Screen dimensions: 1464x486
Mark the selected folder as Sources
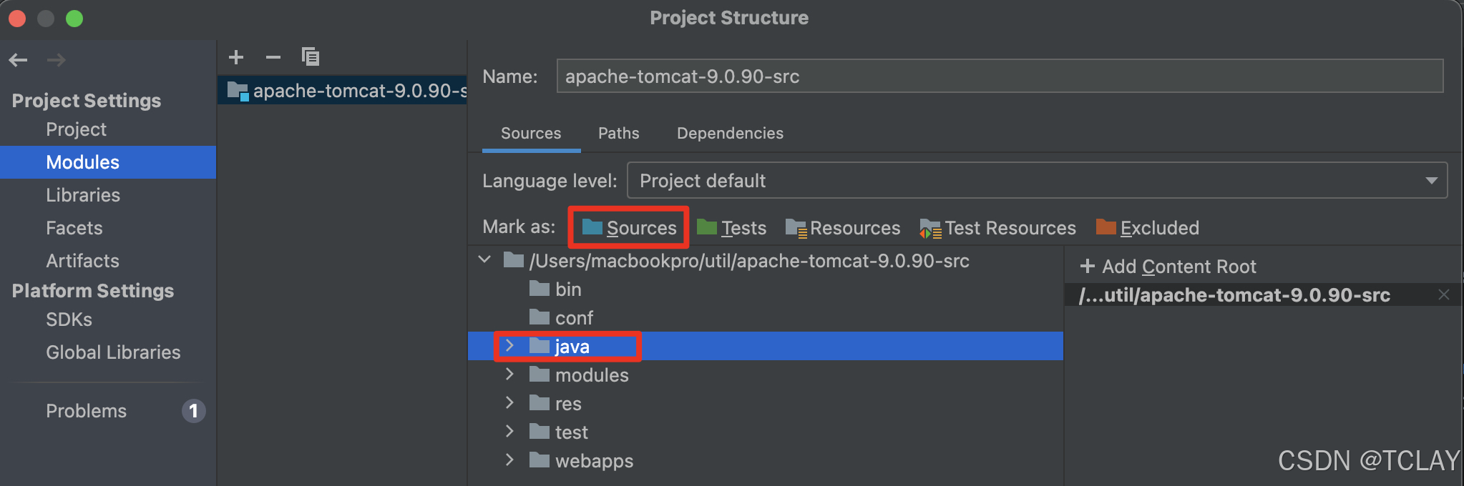(x=630, y=228)
